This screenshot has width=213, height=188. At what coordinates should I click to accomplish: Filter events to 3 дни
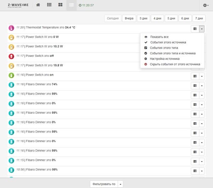coord(143,18)
